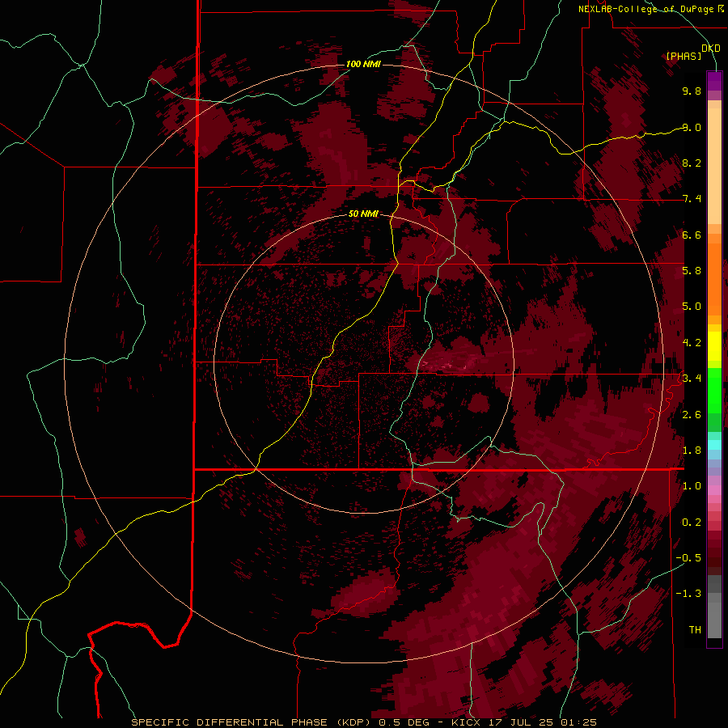The height and width of the screenshot is (728, 728).
Task: Select the 9.0 scale value
Action: click(692, 127)
